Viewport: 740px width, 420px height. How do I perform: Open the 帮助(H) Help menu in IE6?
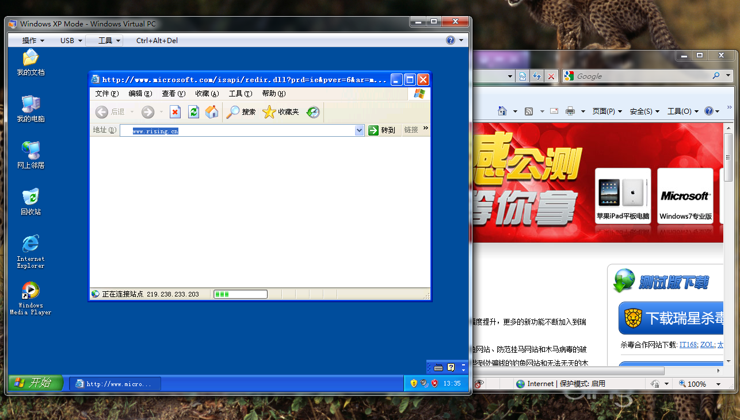click(x=274, y=94)
